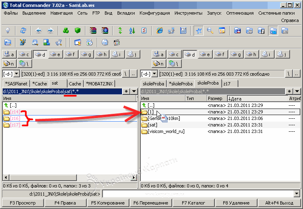Click the F6 Перемещение button
The image size is (303, 209).
click(x=151, y=203)
